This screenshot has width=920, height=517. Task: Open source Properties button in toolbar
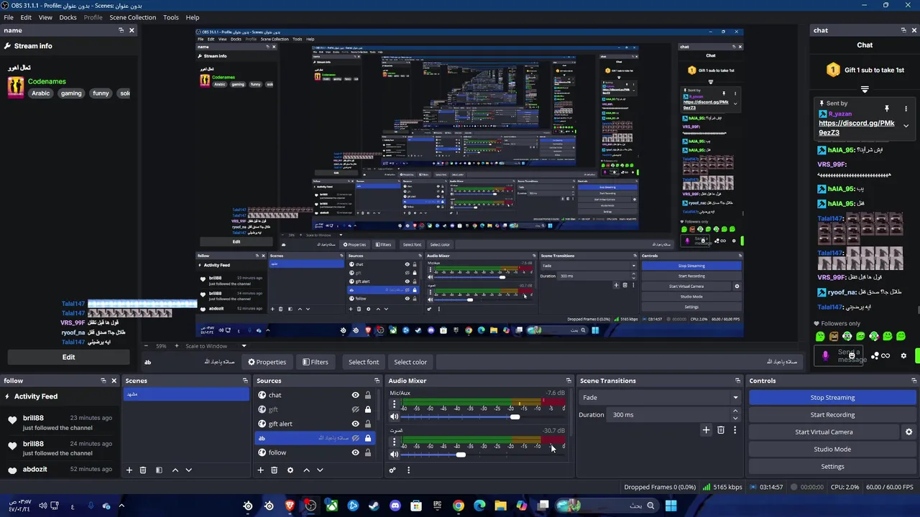pos(267,362)
